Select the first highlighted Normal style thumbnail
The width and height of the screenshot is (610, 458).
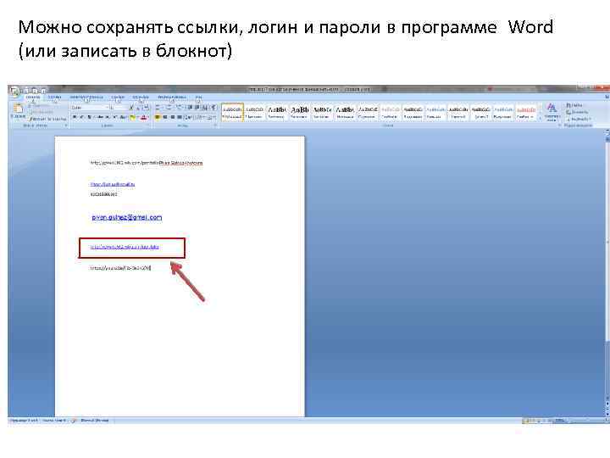click(x=232, y=113)
